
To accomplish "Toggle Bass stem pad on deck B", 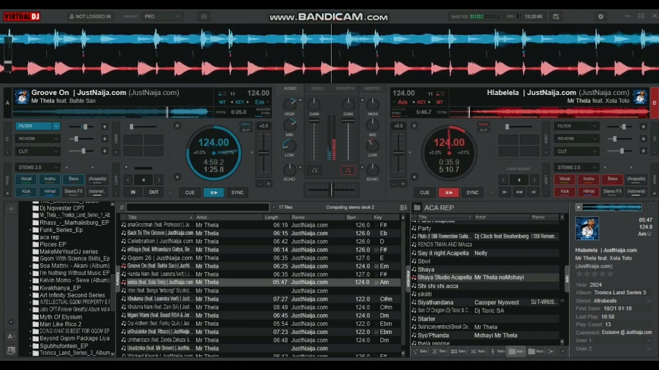I will 612,179.
